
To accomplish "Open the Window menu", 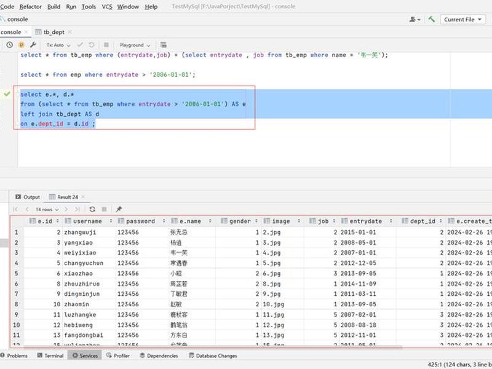I will coord(128,7).
